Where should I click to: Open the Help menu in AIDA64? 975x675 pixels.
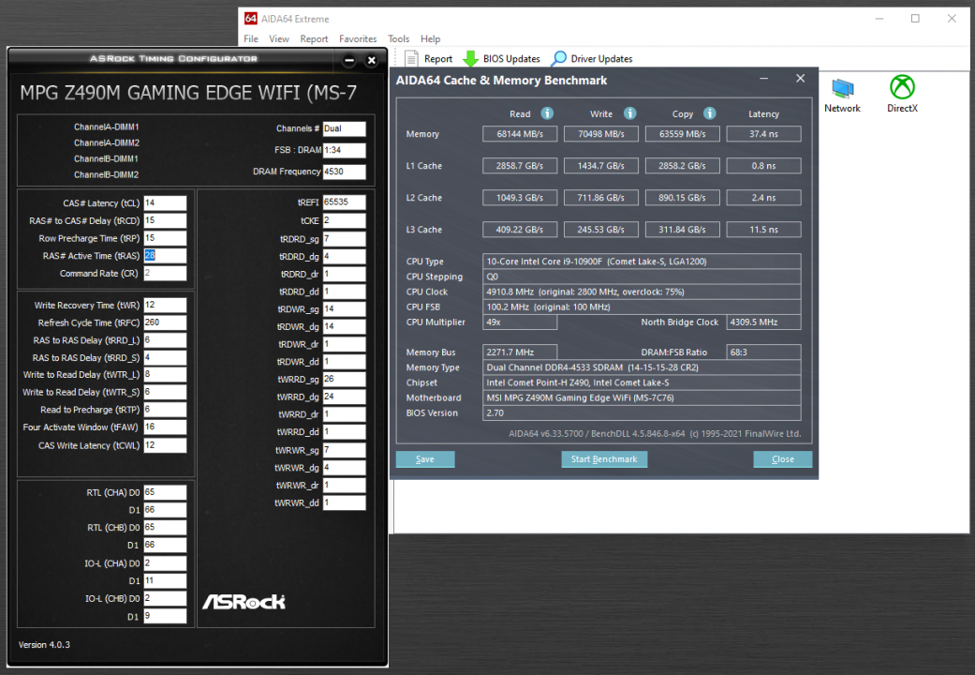[430, 38]
